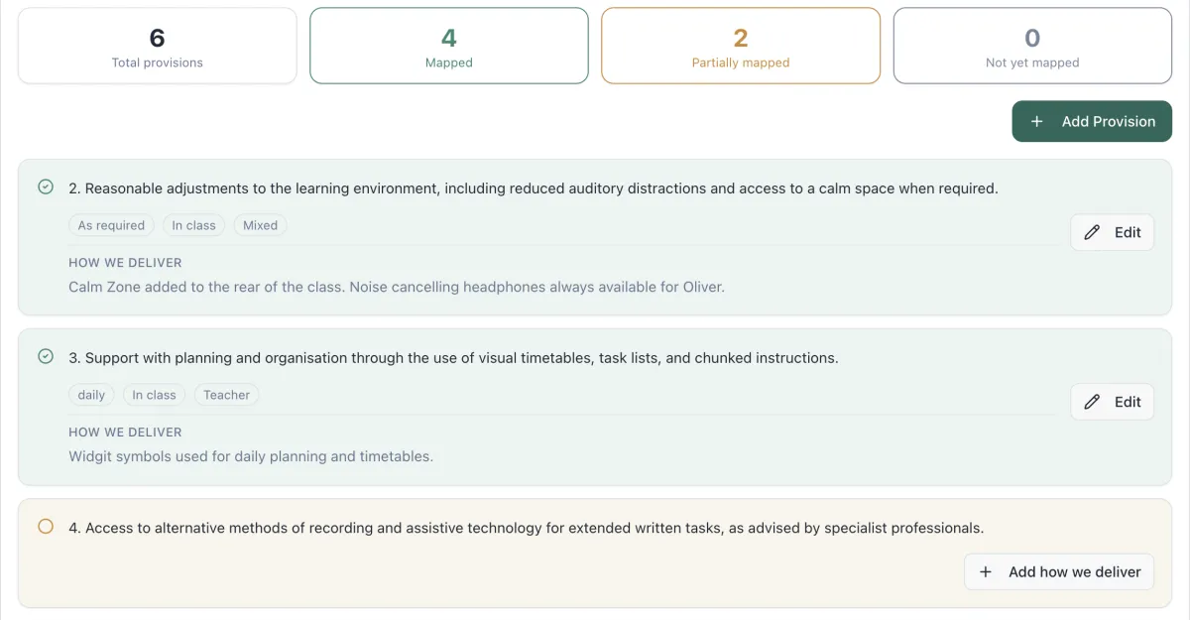The height and width of the screenshot is (620, 1190).
Task: Add how we deliver for provision 4
Action: (x=1059, y=571)
